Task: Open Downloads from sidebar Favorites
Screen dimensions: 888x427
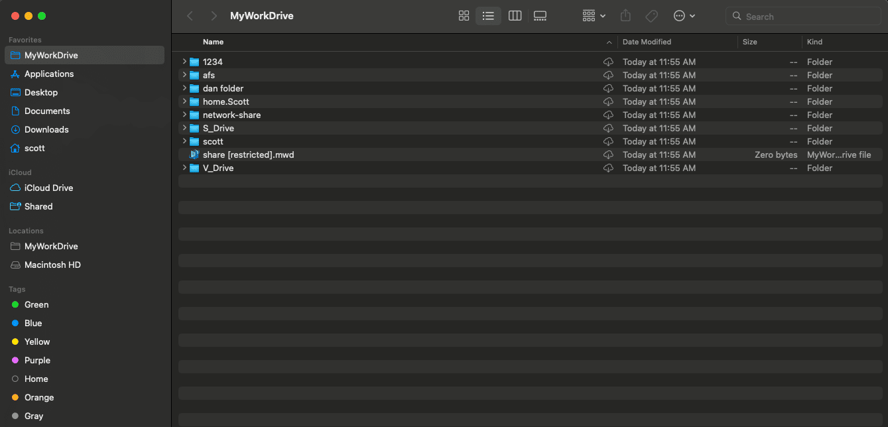Action: coord(46,129)
